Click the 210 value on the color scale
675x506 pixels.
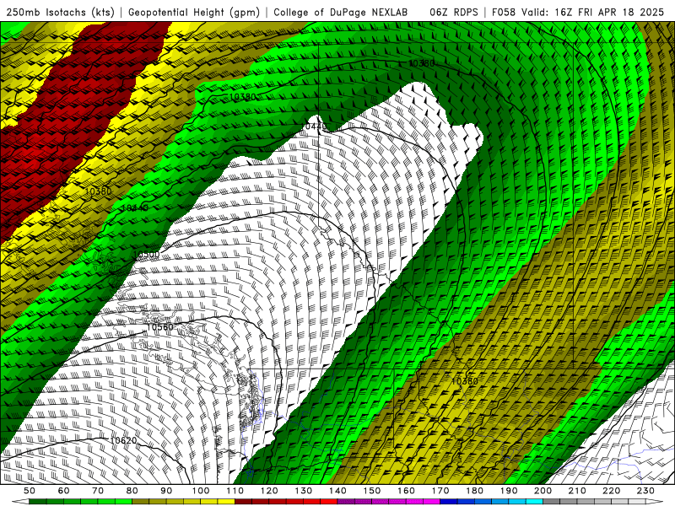577,491
